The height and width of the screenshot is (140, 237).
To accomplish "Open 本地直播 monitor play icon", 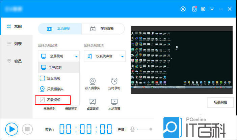I will coord(114,102).
